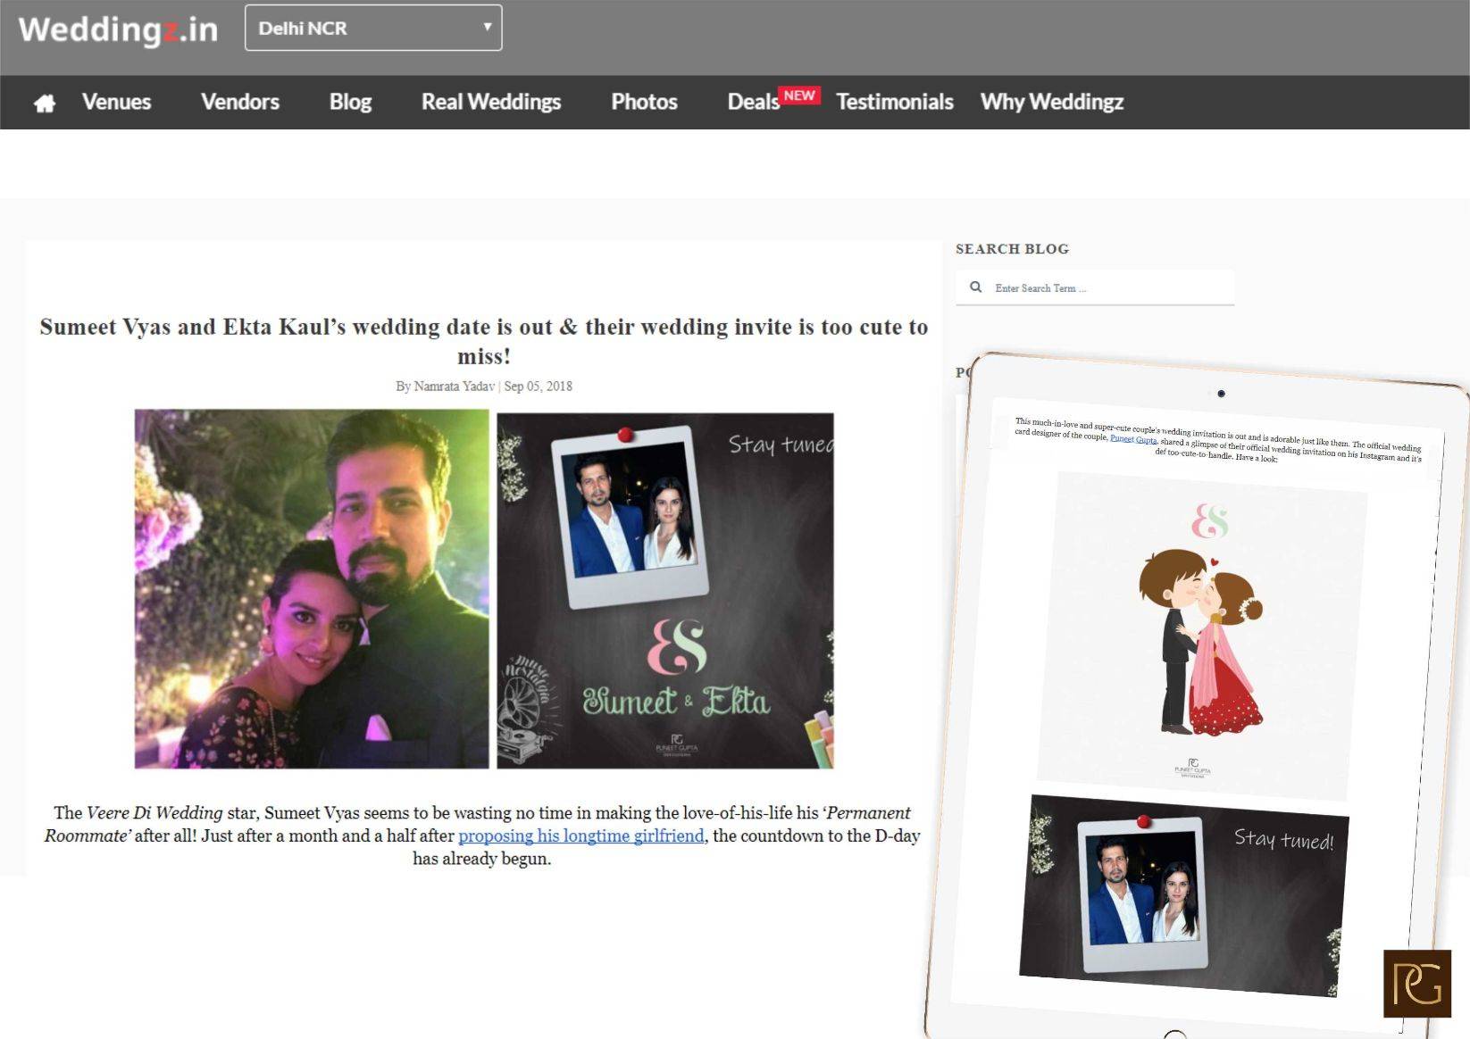Click the ES monogram on chalkboard invite
This screenshot has height=1039, width=1470.
tap(677, 647)
